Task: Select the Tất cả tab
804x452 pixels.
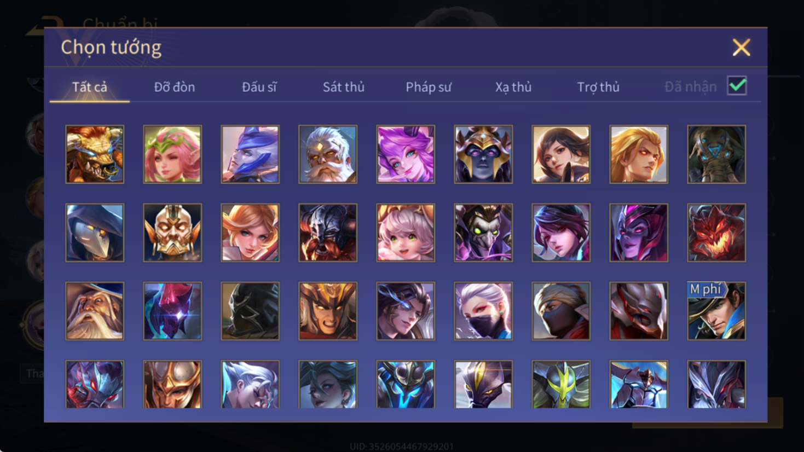Action: [x=90, y=87]
